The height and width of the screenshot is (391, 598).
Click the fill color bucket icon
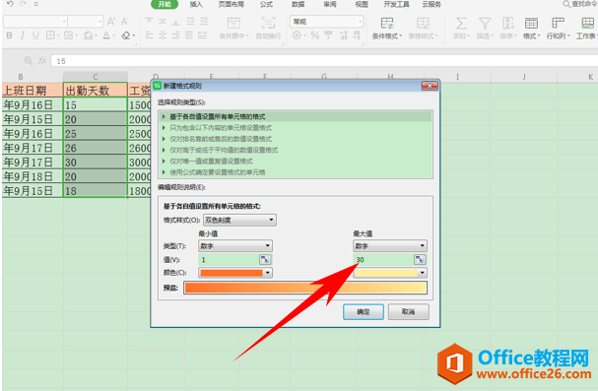pos(88,35)
